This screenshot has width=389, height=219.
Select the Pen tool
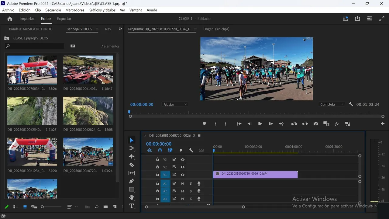(x=132, y=181)
